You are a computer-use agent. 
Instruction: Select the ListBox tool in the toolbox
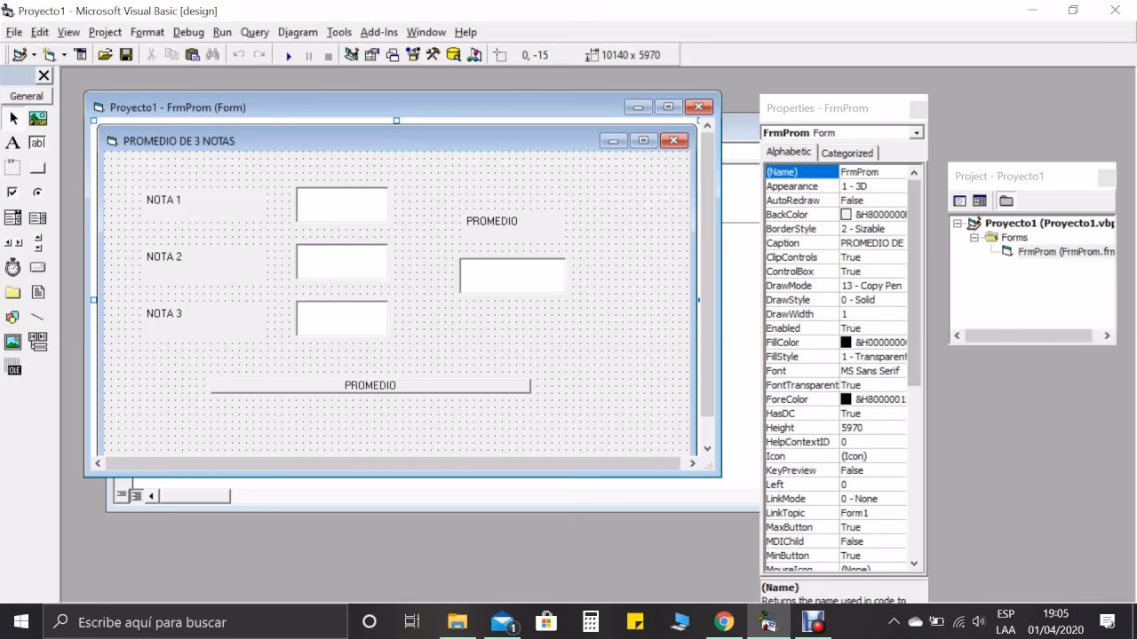(x=37, y=217)
